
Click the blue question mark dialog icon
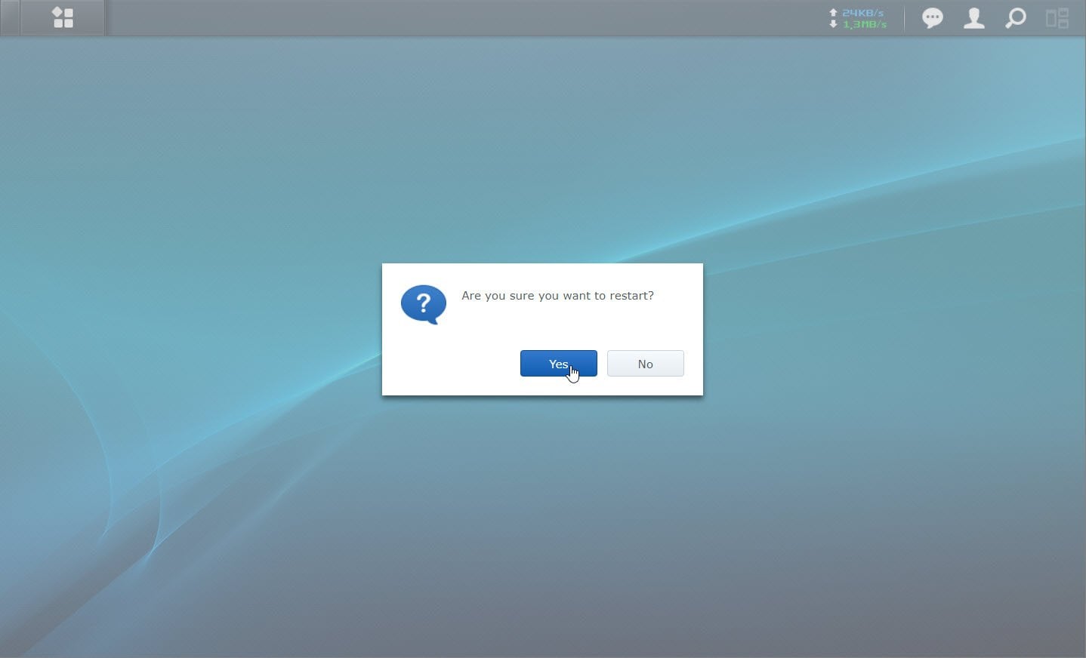(423, 304)
